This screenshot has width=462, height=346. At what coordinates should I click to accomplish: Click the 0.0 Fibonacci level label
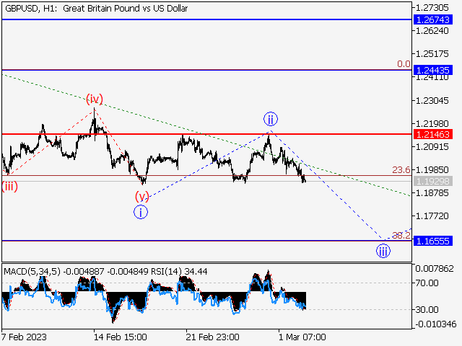click(404, 64)
